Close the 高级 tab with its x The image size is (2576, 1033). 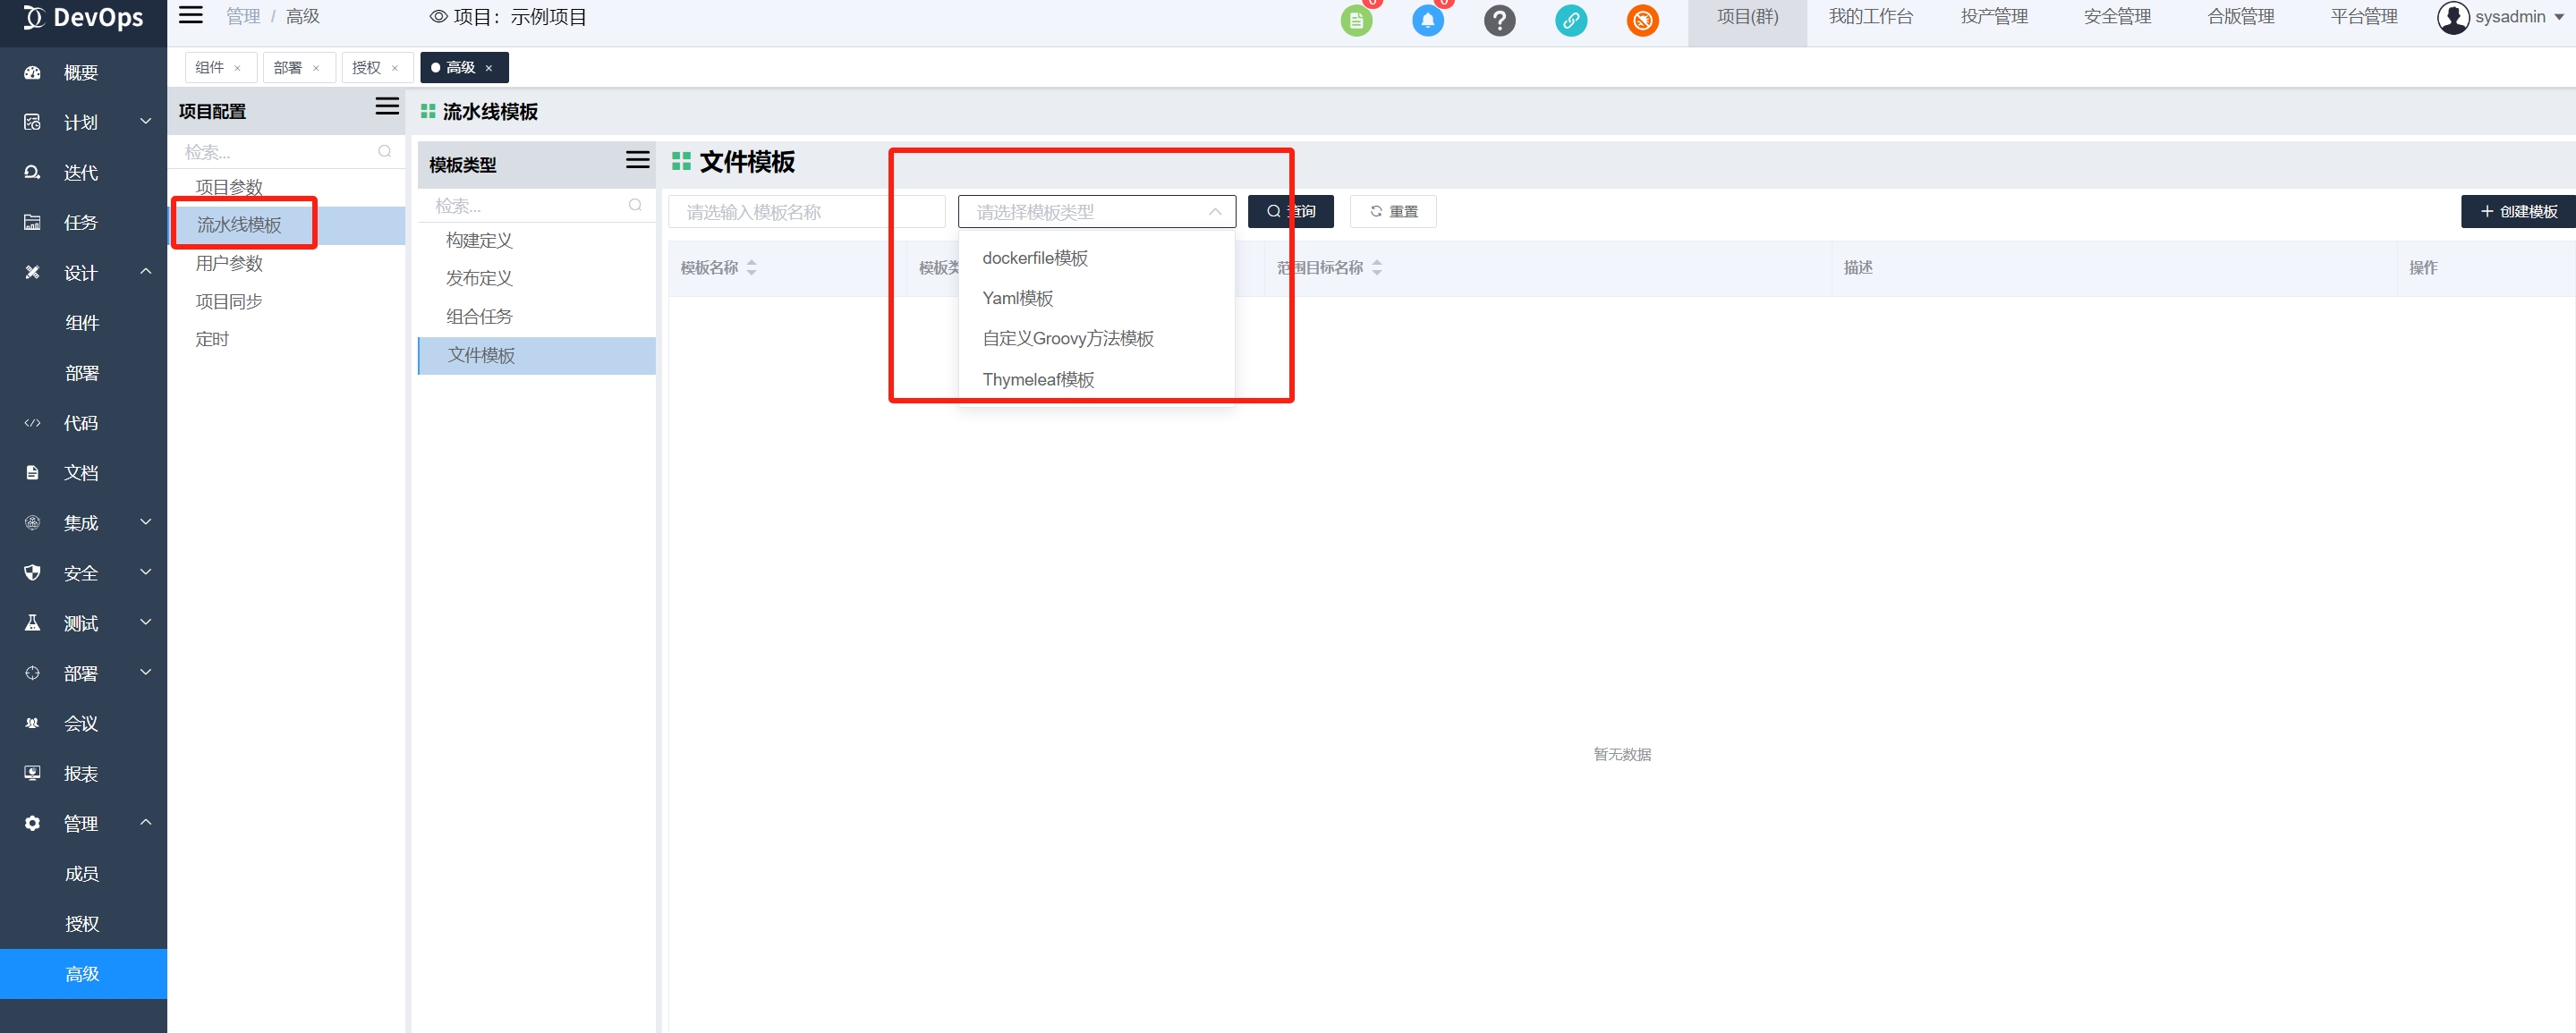489,69
